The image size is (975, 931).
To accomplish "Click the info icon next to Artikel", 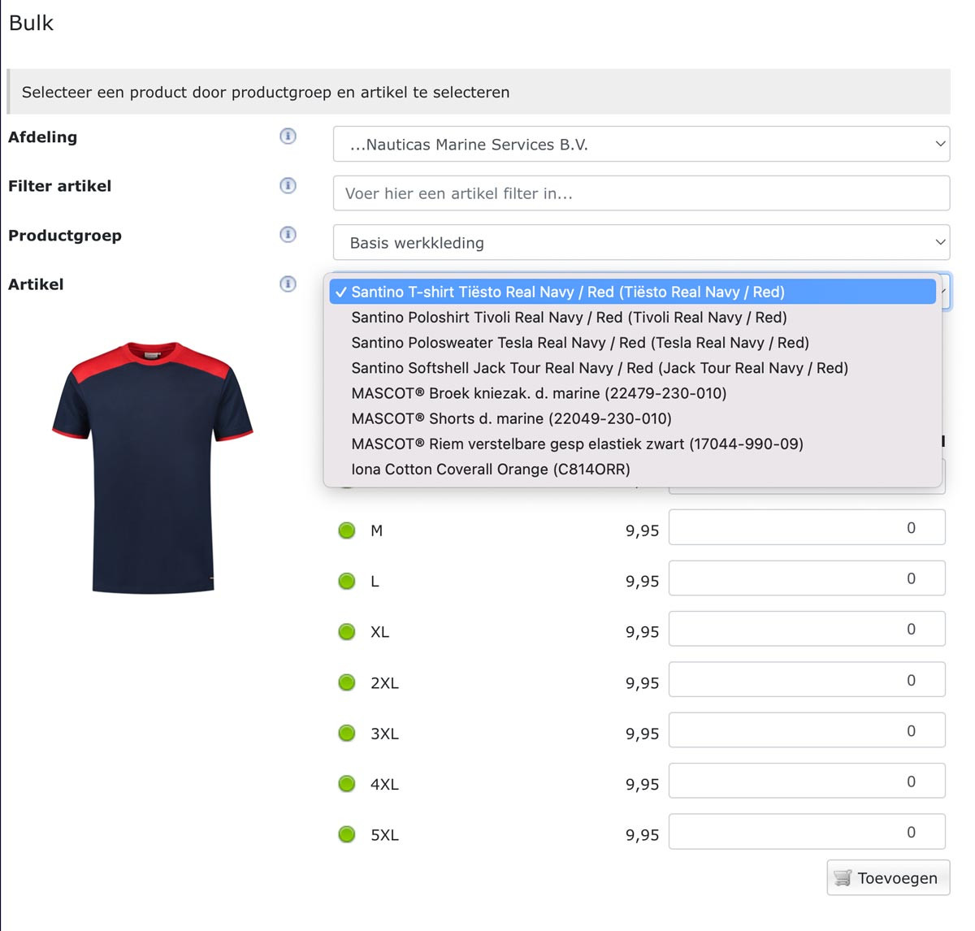I will point(288,284).
